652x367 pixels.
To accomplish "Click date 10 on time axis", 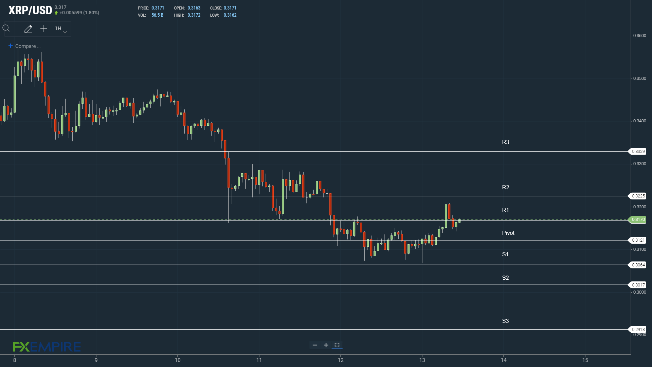I will [x=178, y=360].
